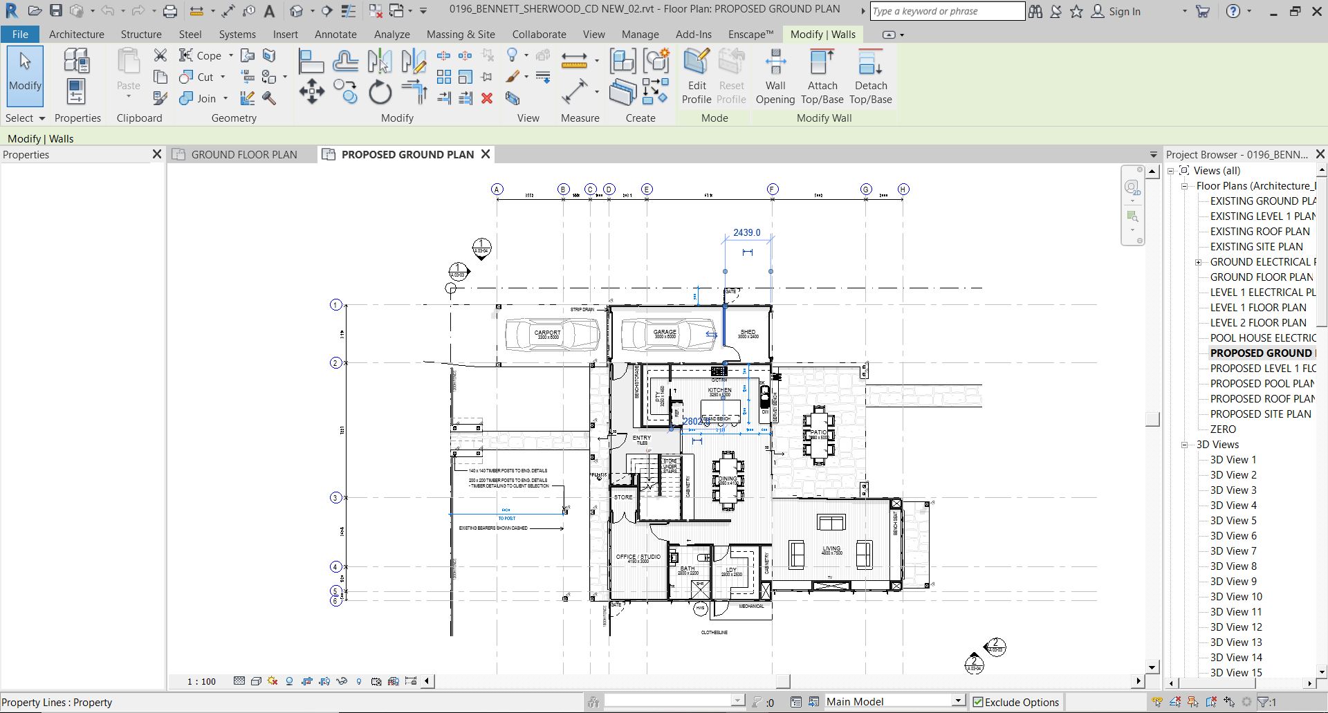Select the Modify arrow tool

pyautogui.click(x=26, y=76)
